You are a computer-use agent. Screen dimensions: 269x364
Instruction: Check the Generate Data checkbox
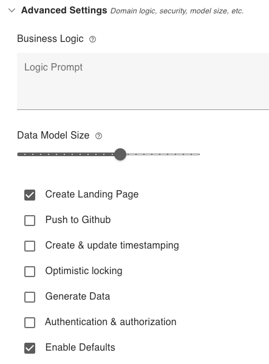click(30, 297)
